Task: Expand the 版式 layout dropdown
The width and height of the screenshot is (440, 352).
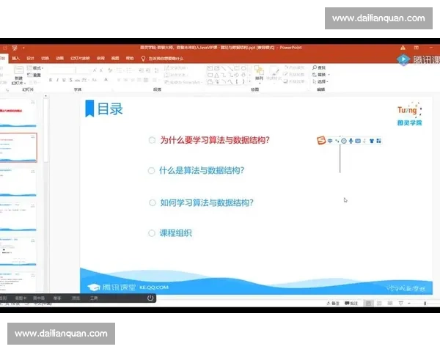Action: 36,68
